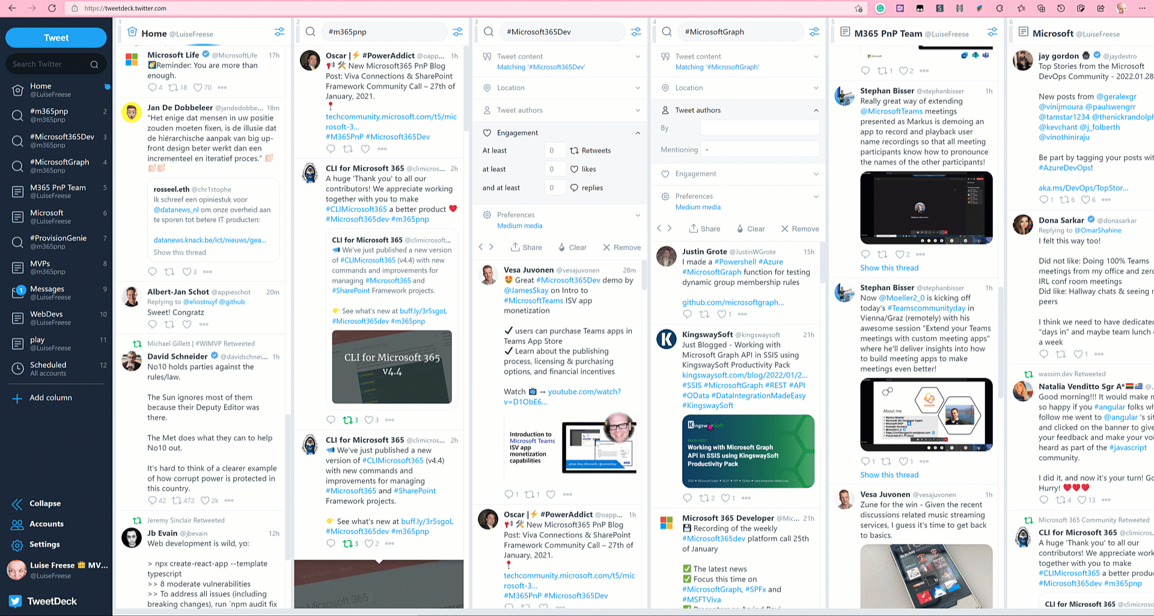Open M365 PnP Team column settings icon

(992, 32)
